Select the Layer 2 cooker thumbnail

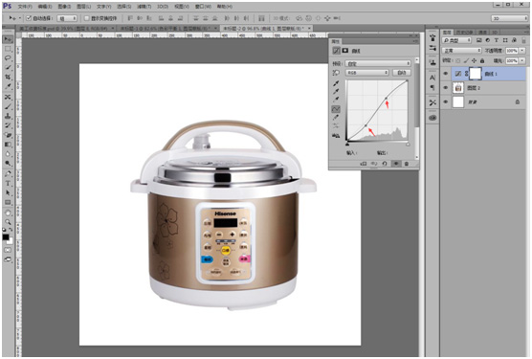(458, 88)
